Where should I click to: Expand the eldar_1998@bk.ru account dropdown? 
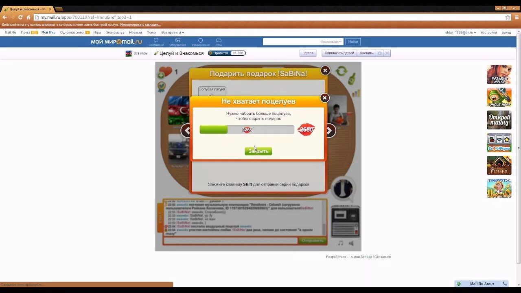click(460, 33)
